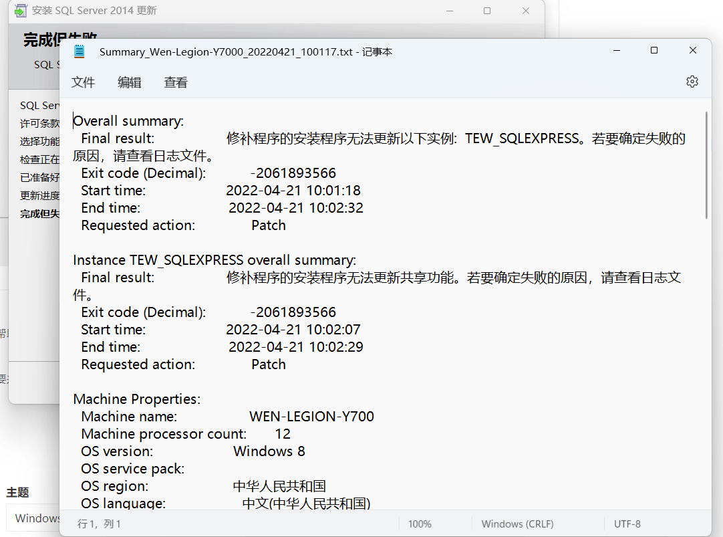
Task: Click Start time value 2022-04-21 10:02:07
Action: (x=293, y=330)
